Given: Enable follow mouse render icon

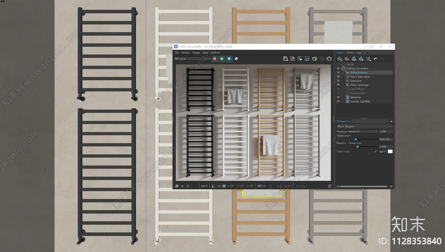Looking at the screenshot, I should (x=300, y=59).
